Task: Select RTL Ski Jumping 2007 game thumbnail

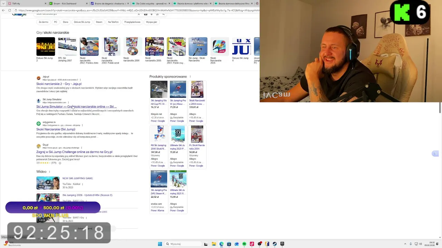Action: (67, 46)
